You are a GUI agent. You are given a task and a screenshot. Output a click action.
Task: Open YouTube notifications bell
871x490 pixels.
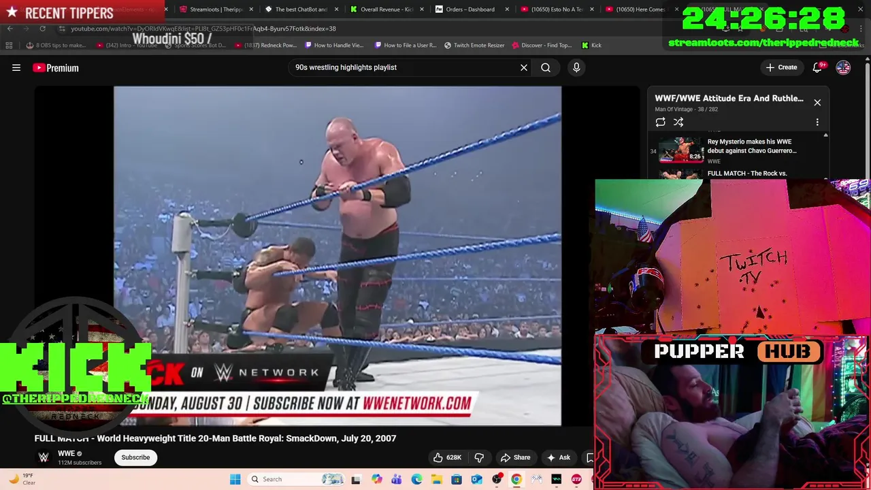point(818,67)
